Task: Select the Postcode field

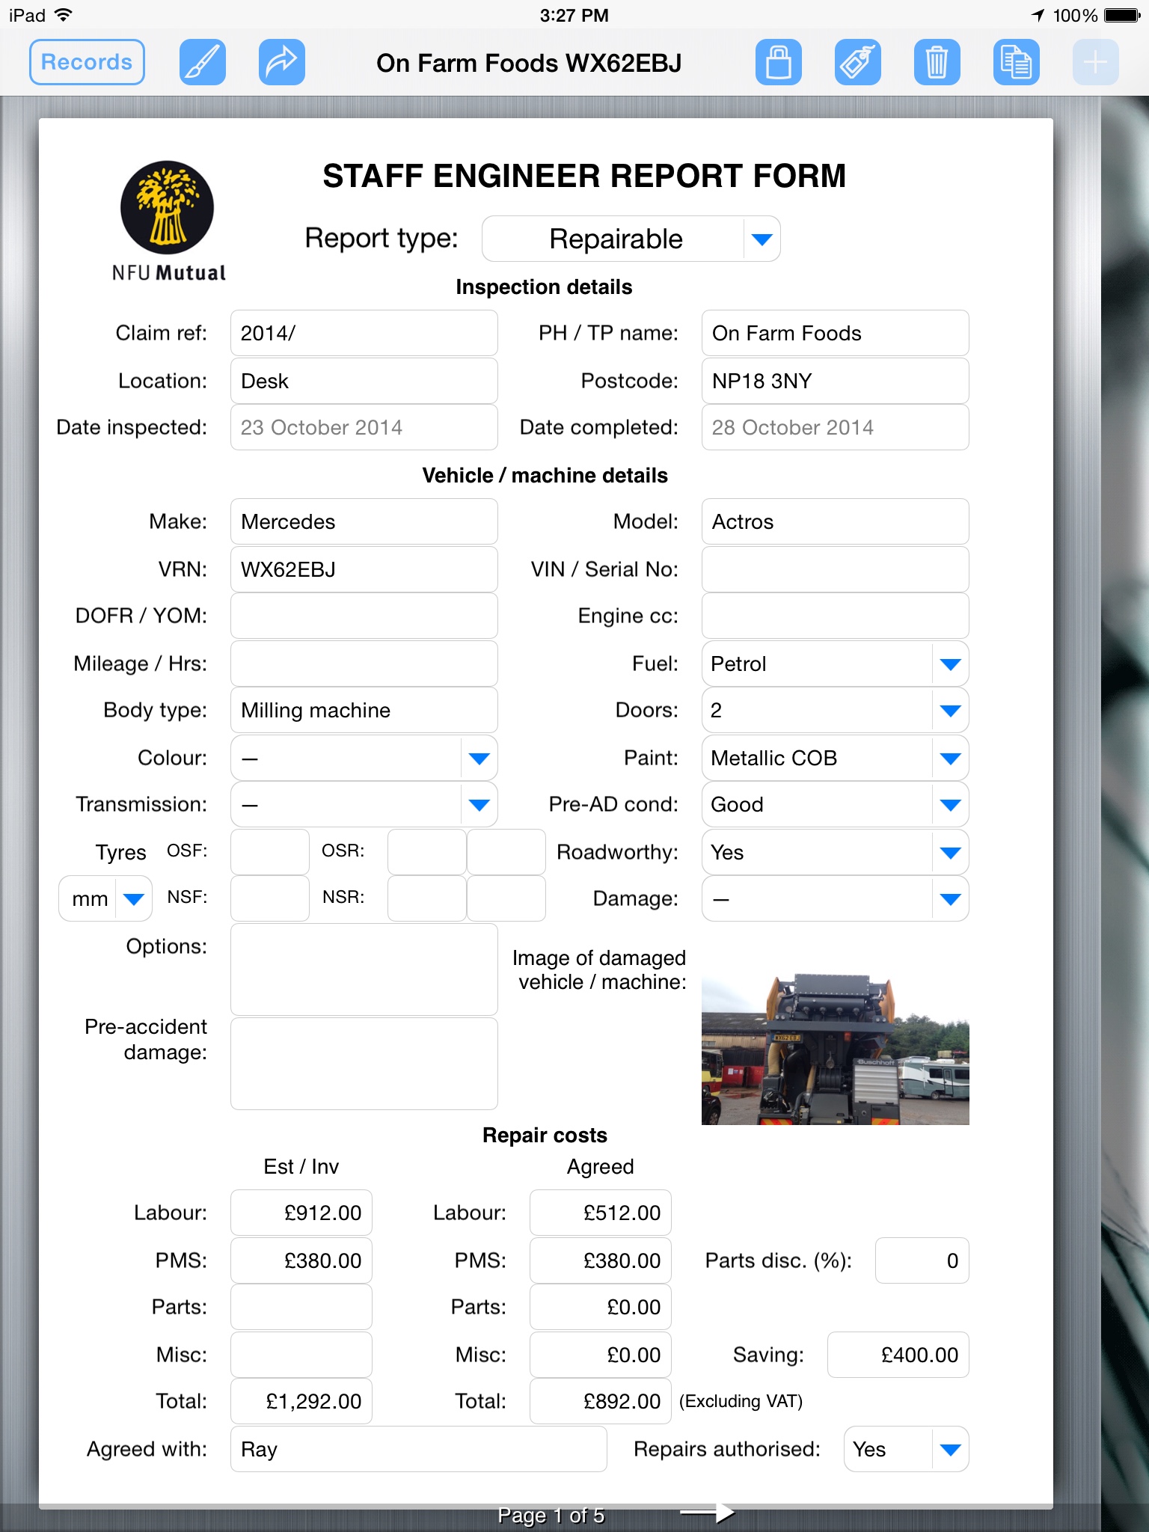Action: click(836, 381)
